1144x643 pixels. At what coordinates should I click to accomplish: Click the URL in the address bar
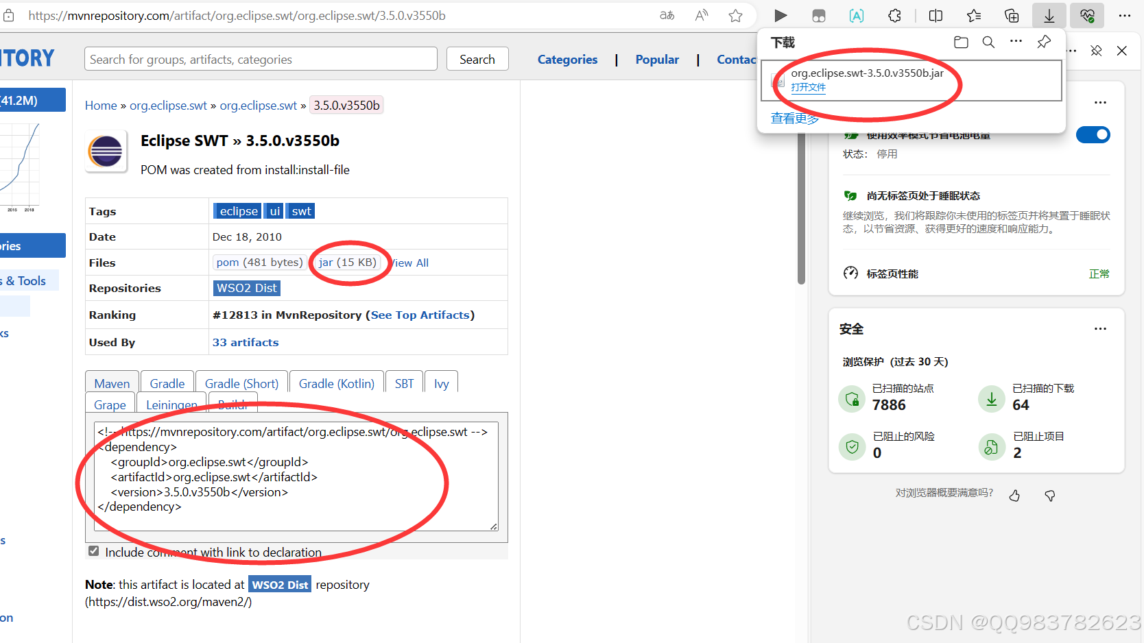coord(237,15)
